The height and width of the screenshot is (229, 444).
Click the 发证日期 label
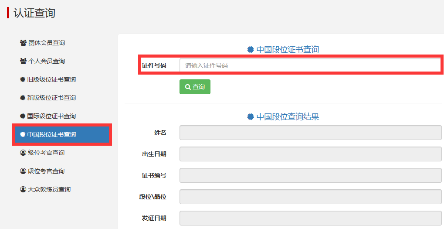[154, 218]
